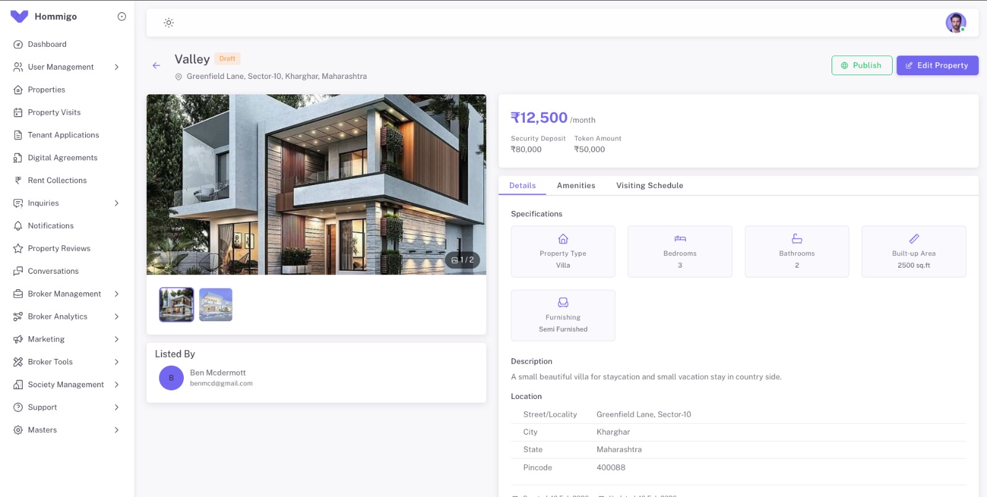This screenshot has height=497, width=987.
Task: Click the Property Type Villa card
Action: click(563, 252)
